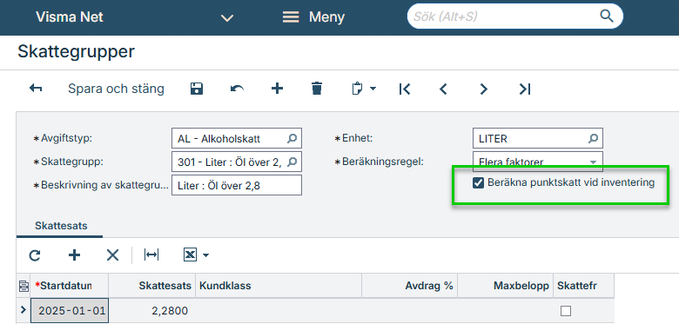Fit grid columns to width
The image size is (679, 324).
151,255
